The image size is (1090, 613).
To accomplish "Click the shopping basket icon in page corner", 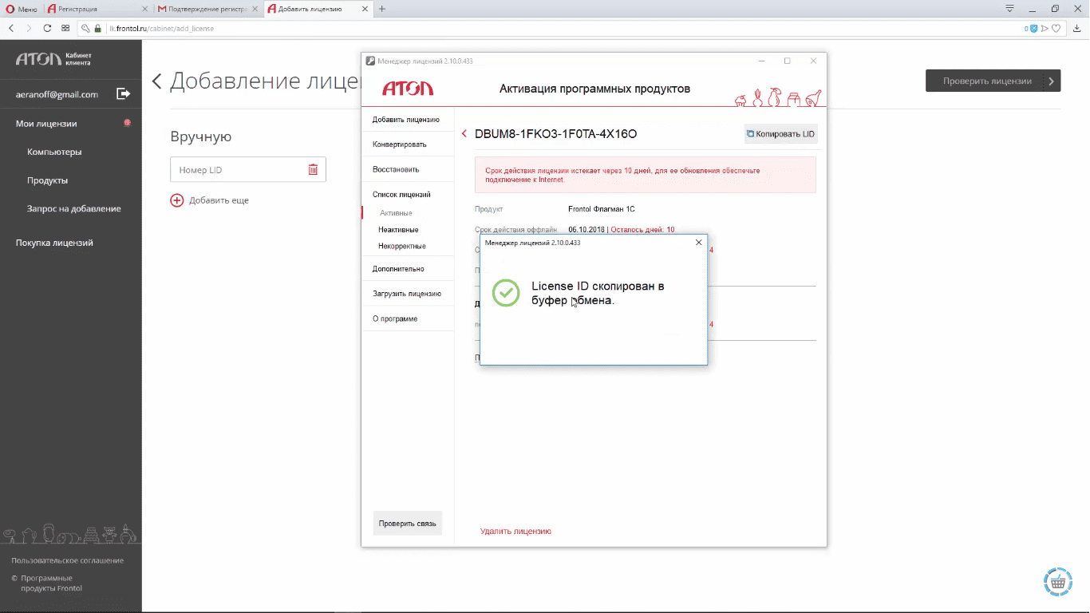I will (1057, 582).
